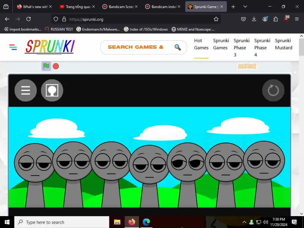Open the MEMZ and Noescape bookmark

tap(193, 29)
